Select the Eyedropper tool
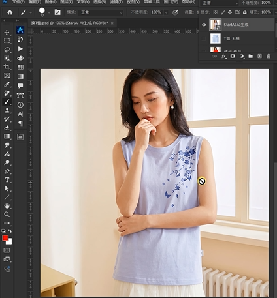 tap(7, 84)
